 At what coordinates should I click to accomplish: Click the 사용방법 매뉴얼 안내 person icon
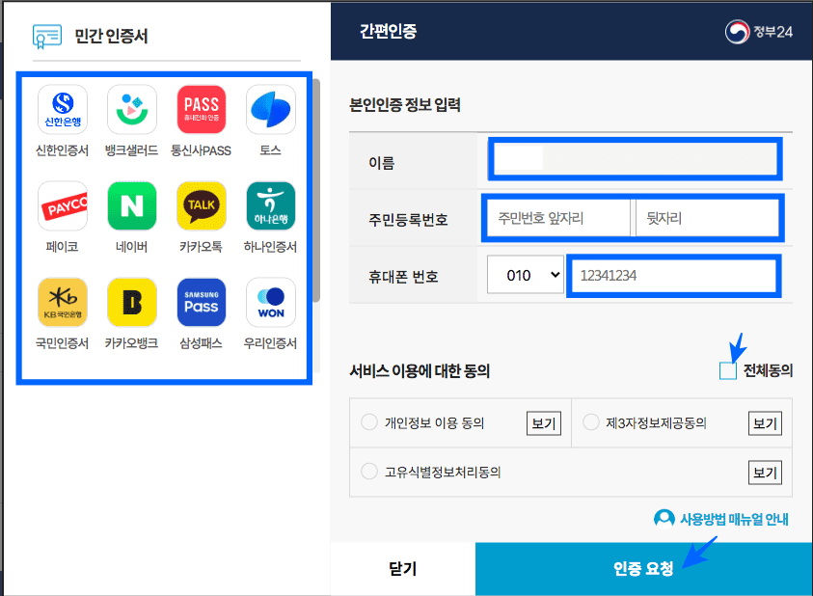664,518
